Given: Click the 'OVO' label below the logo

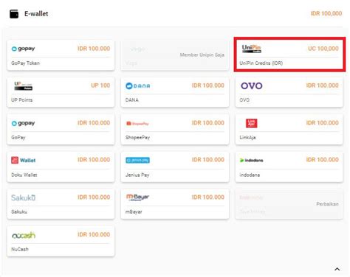Looking at the screenshot, I should pyautogui.click(x=244, y=100).
